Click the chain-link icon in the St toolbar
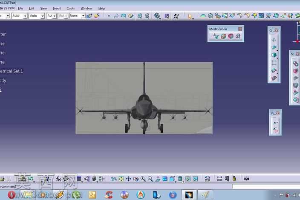The image size is (300, 200). pos(296,64)
